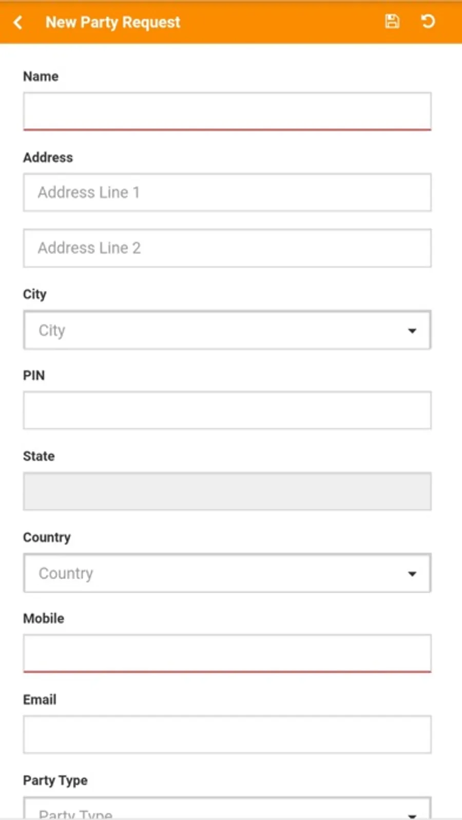Reset the form with the refresh icon
Screen dimensions: 462x820
428,22
